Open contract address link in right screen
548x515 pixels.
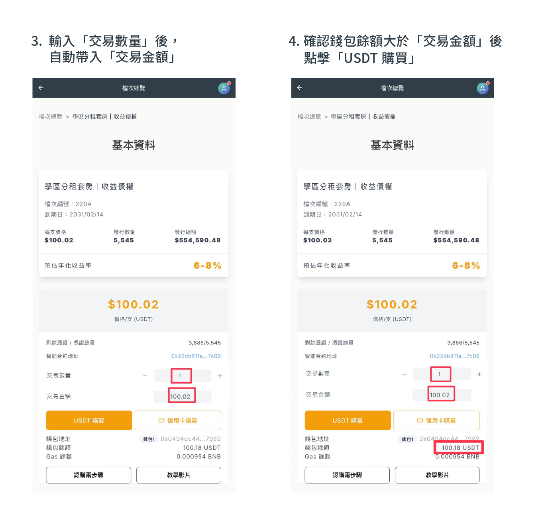click(454, 356)
